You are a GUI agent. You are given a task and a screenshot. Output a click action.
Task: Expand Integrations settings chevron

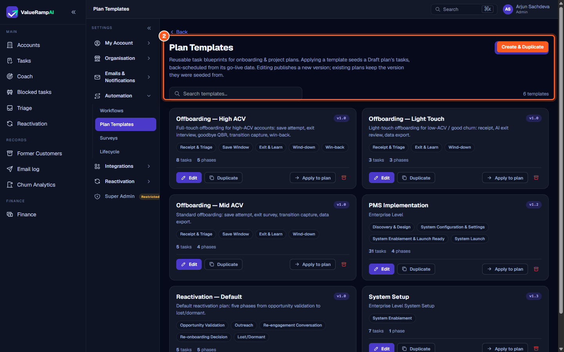(149, 166)
